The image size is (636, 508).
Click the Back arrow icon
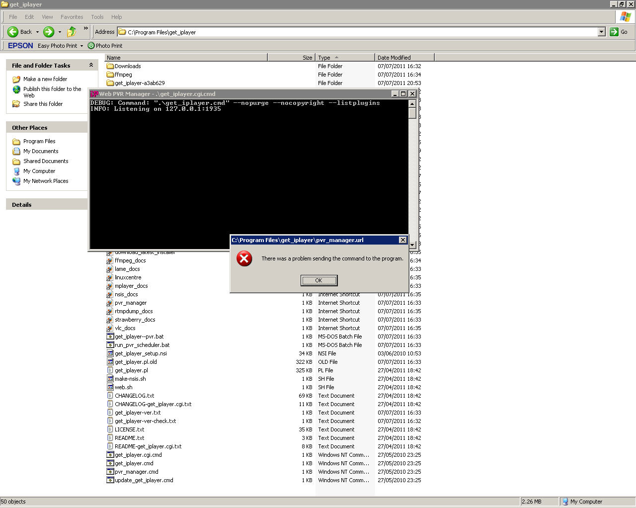pyautogui.click(x=13, y=32)
